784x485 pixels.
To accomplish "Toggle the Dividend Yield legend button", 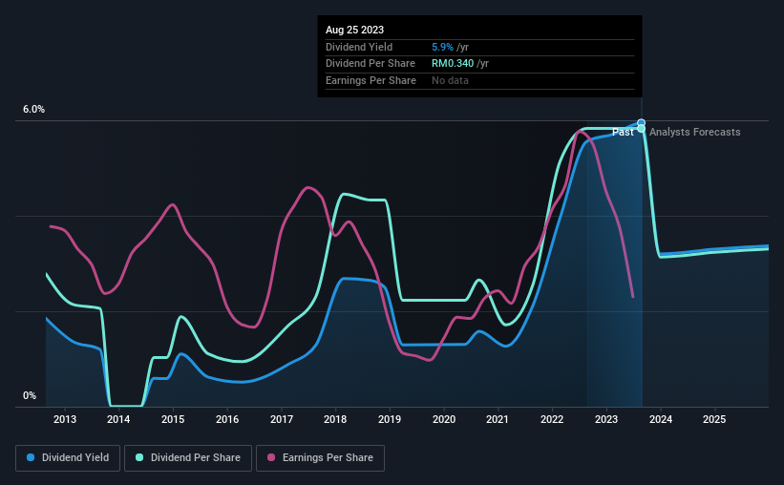I will point(68,458).
